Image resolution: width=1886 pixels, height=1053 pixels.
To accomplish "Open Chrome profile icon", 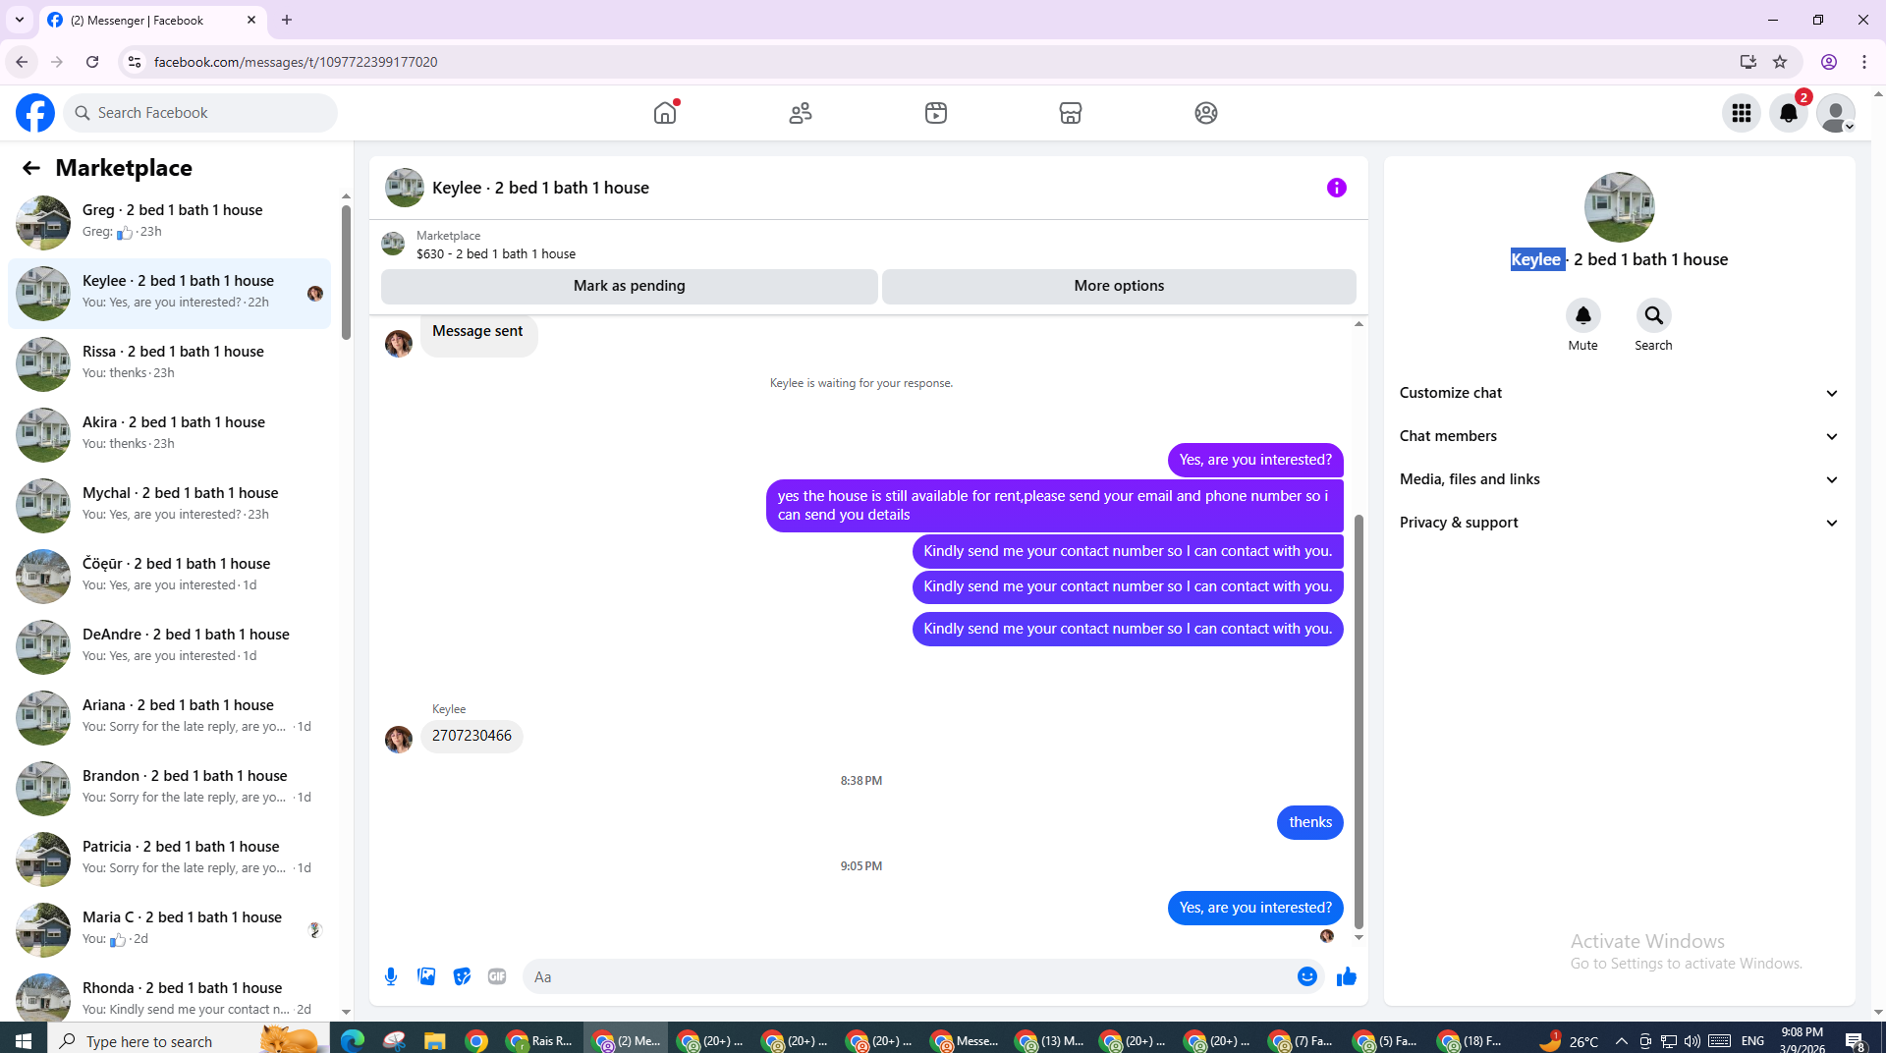I will (x=1829, y=62).
